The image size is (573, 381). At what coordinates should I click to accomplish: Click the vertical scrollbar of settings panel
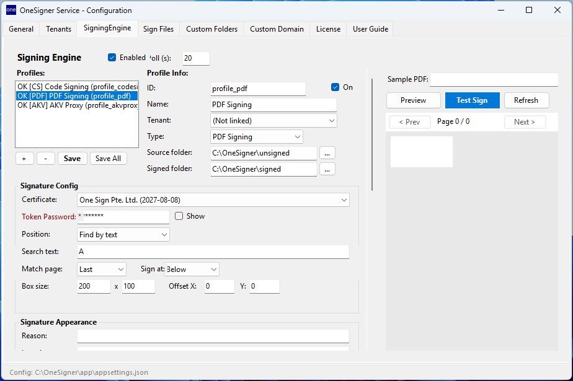coord(372,134)
